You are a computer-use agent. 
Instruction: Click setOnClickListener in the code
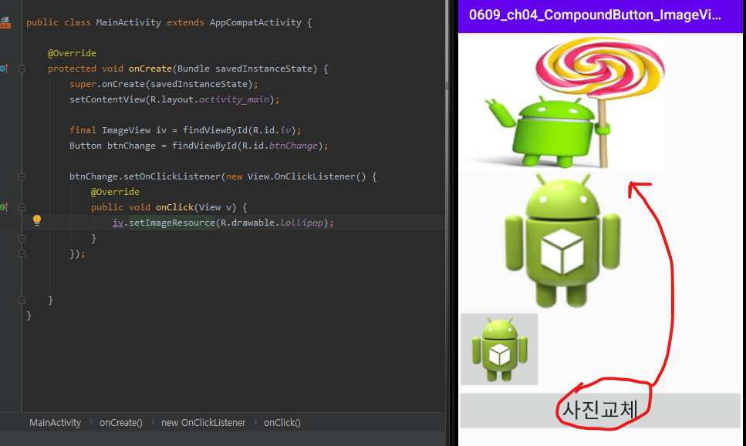click(x=172, y=176)
